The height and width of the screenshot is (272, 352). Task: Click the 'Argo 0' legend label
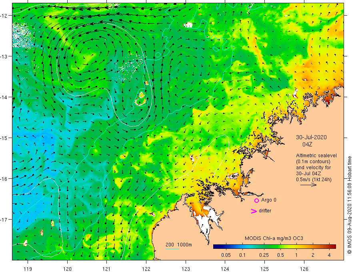[x=269, y=200]
